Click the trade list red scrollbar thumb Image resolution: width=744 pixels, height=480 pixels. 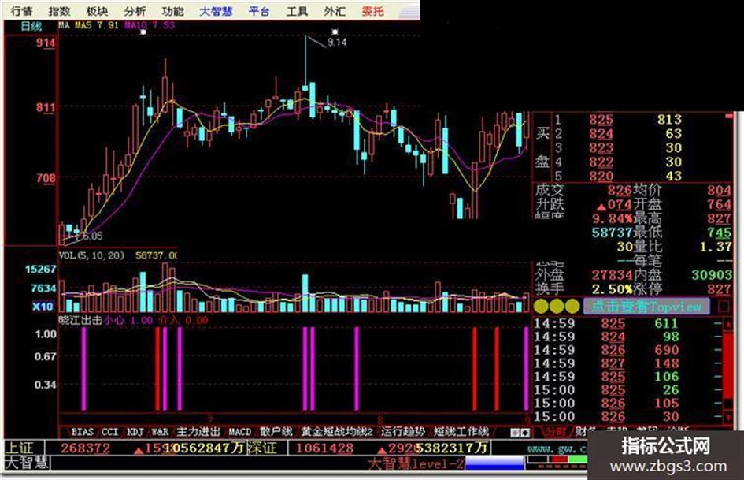coord(728,367)
